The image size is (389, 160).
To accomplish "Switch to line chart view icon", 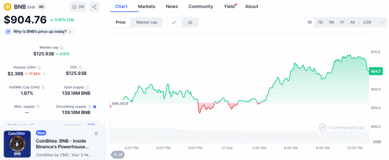I will (174, 22).
